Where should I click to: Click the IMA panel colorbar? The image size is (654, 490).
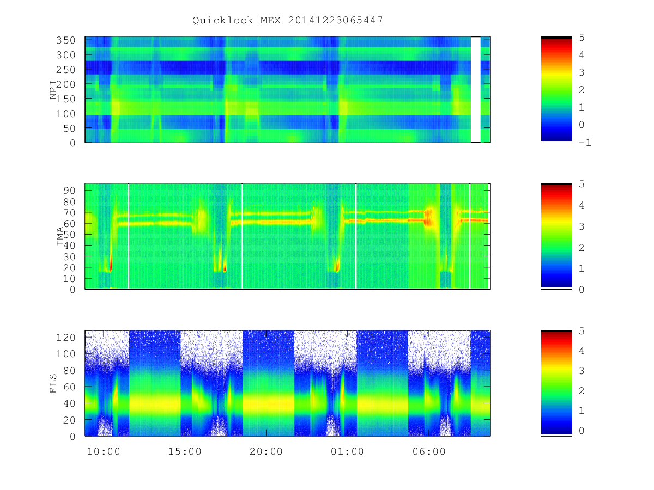[556, 236]
